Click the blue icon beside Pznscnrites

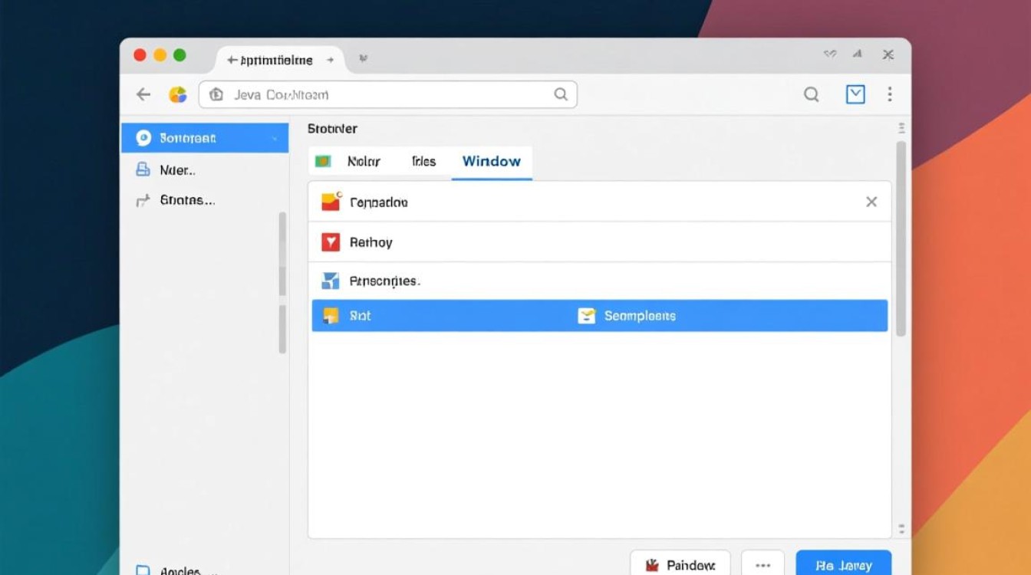coord(330,281)
